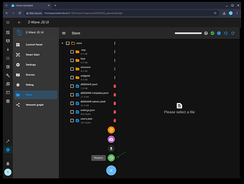This screenshot has height=184, width=244.
Task: Open the three-dot menu for sessions folder
Action: [115, 69]
